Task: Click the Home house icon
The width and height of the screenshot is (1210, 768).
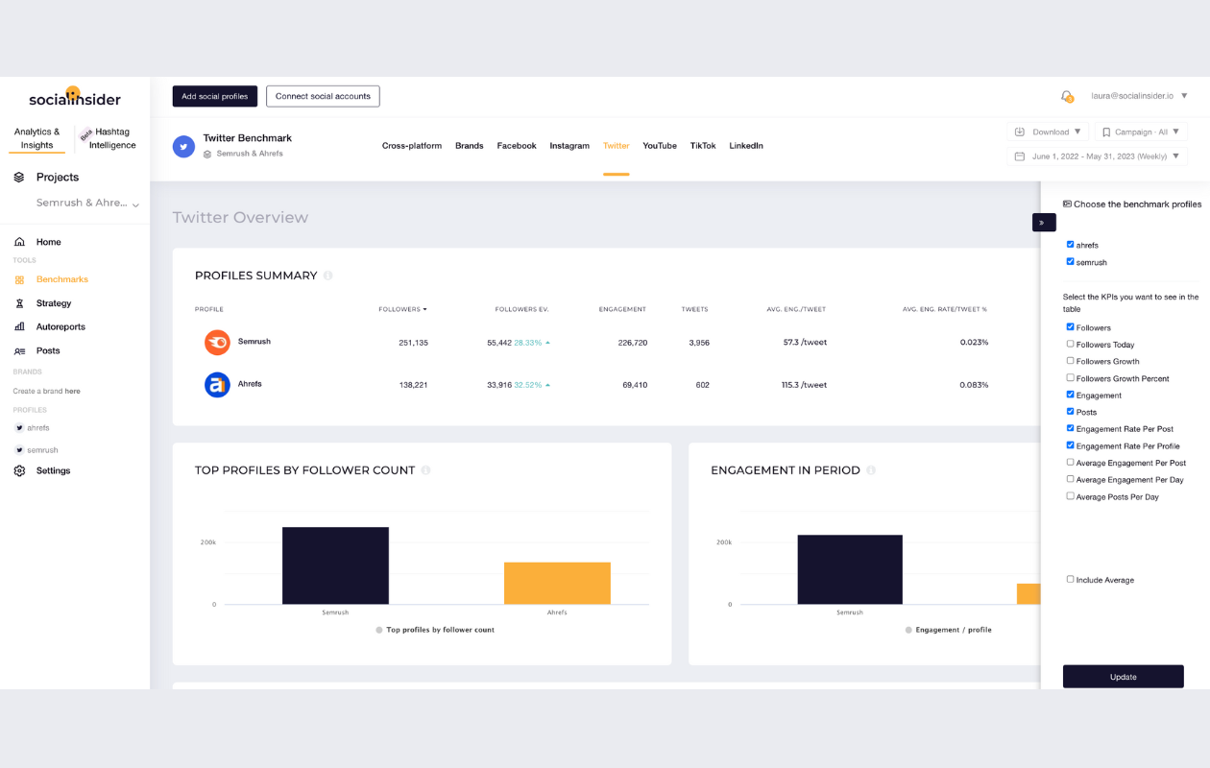Action: tap(19, 242)
